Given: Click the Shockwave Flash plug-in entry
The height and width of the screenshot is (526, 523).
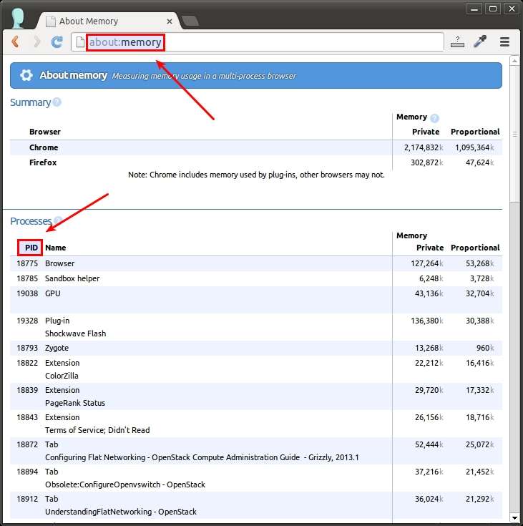Looking at the screenshot, I should coord(76,333).
